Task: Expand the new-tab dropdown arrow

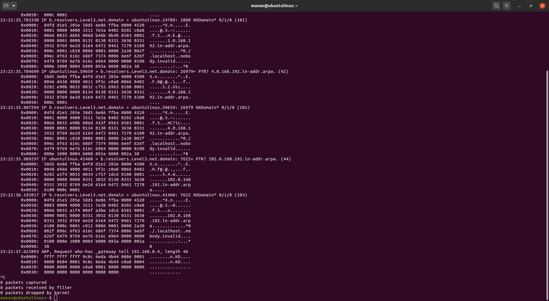Action: coord(14,6)
